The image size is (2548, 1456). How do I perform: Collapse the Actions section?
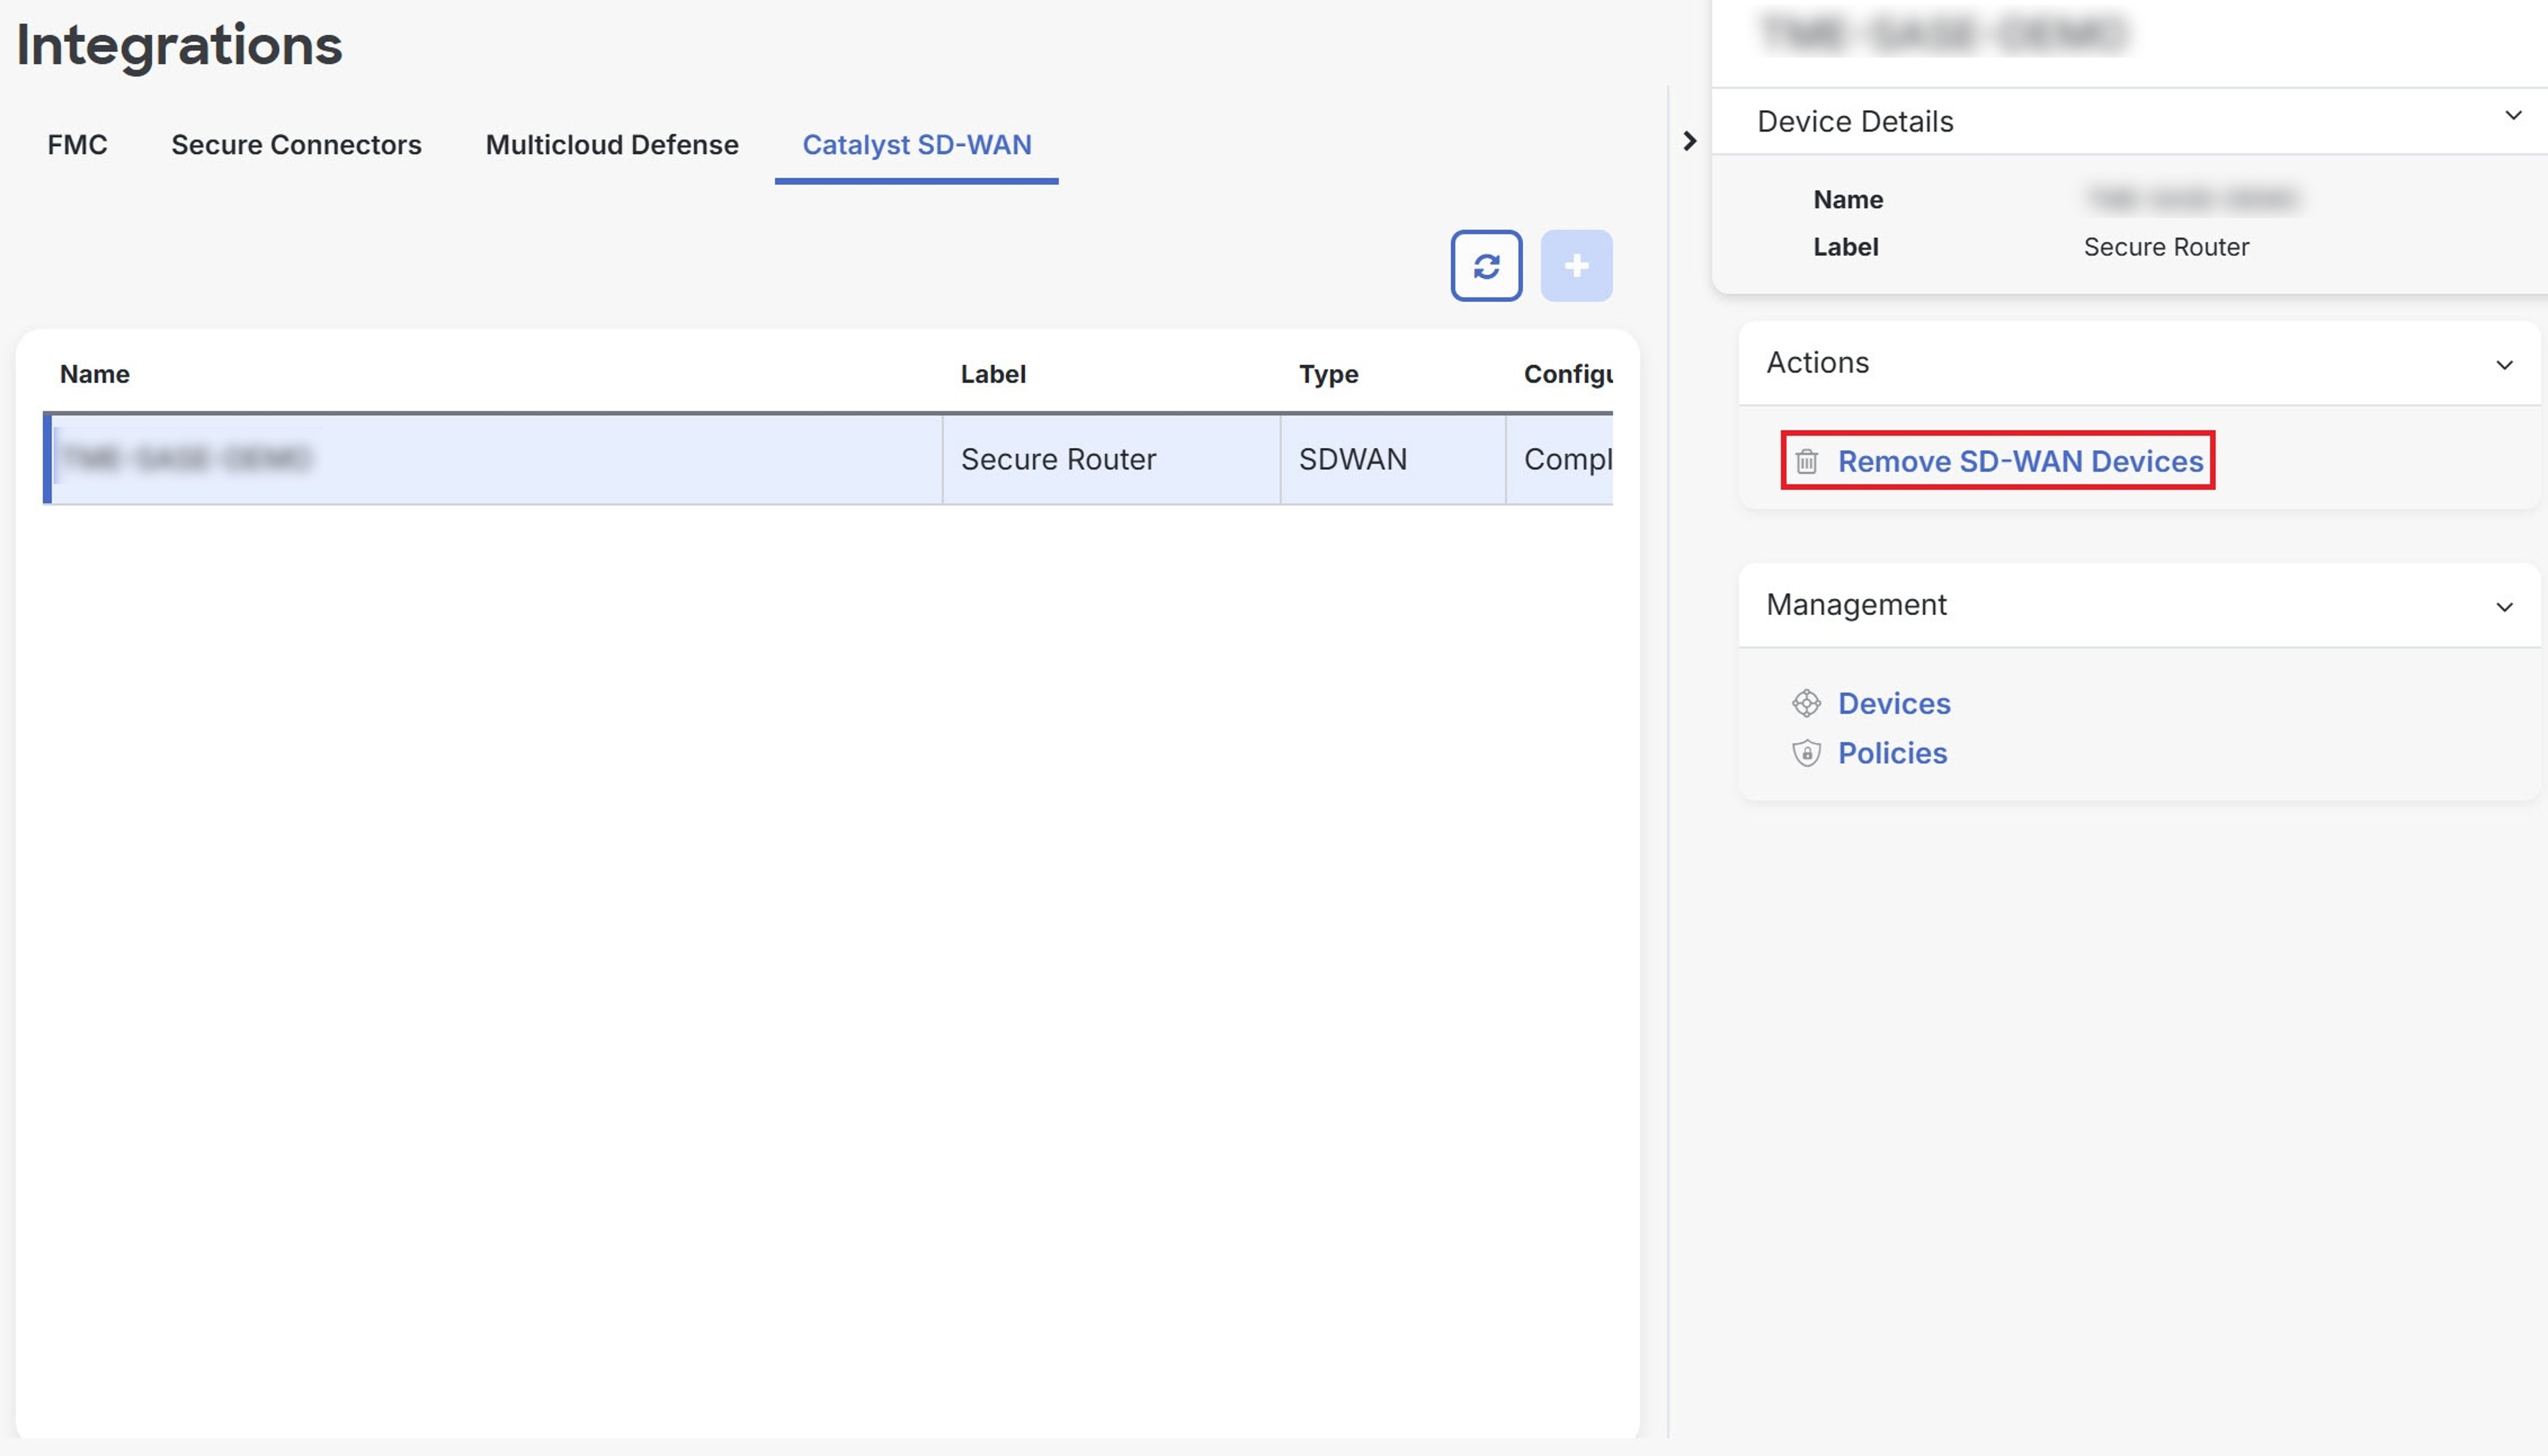2505,364
